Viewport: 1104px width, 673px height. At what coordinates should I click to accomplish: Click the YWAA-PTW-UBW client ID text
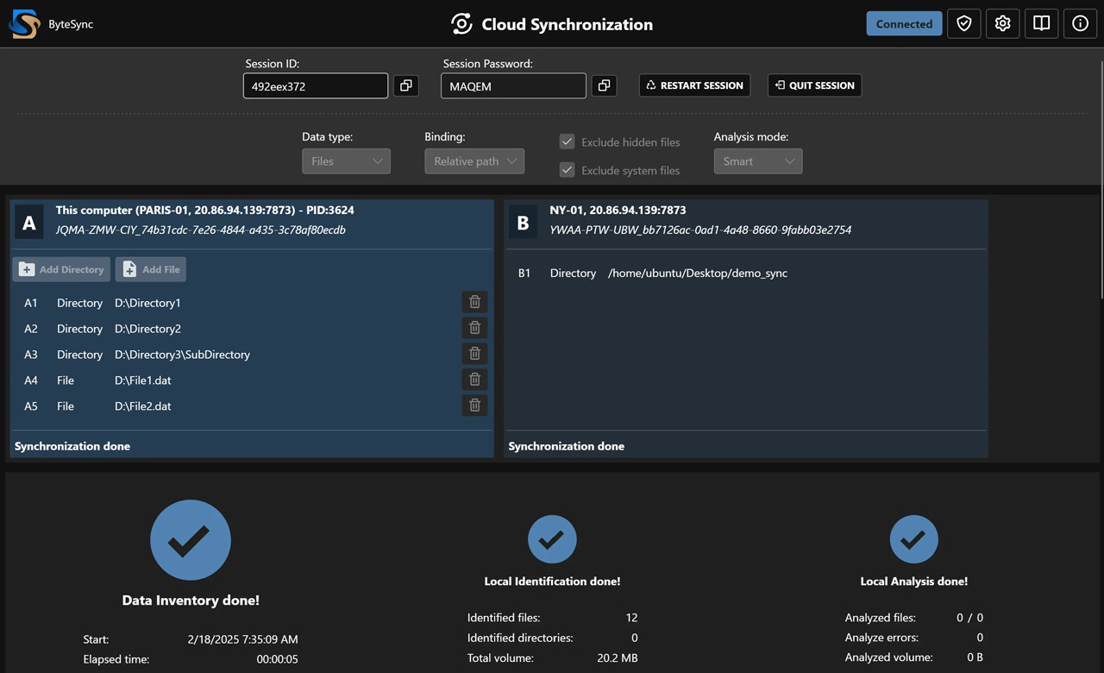(700, 230)
